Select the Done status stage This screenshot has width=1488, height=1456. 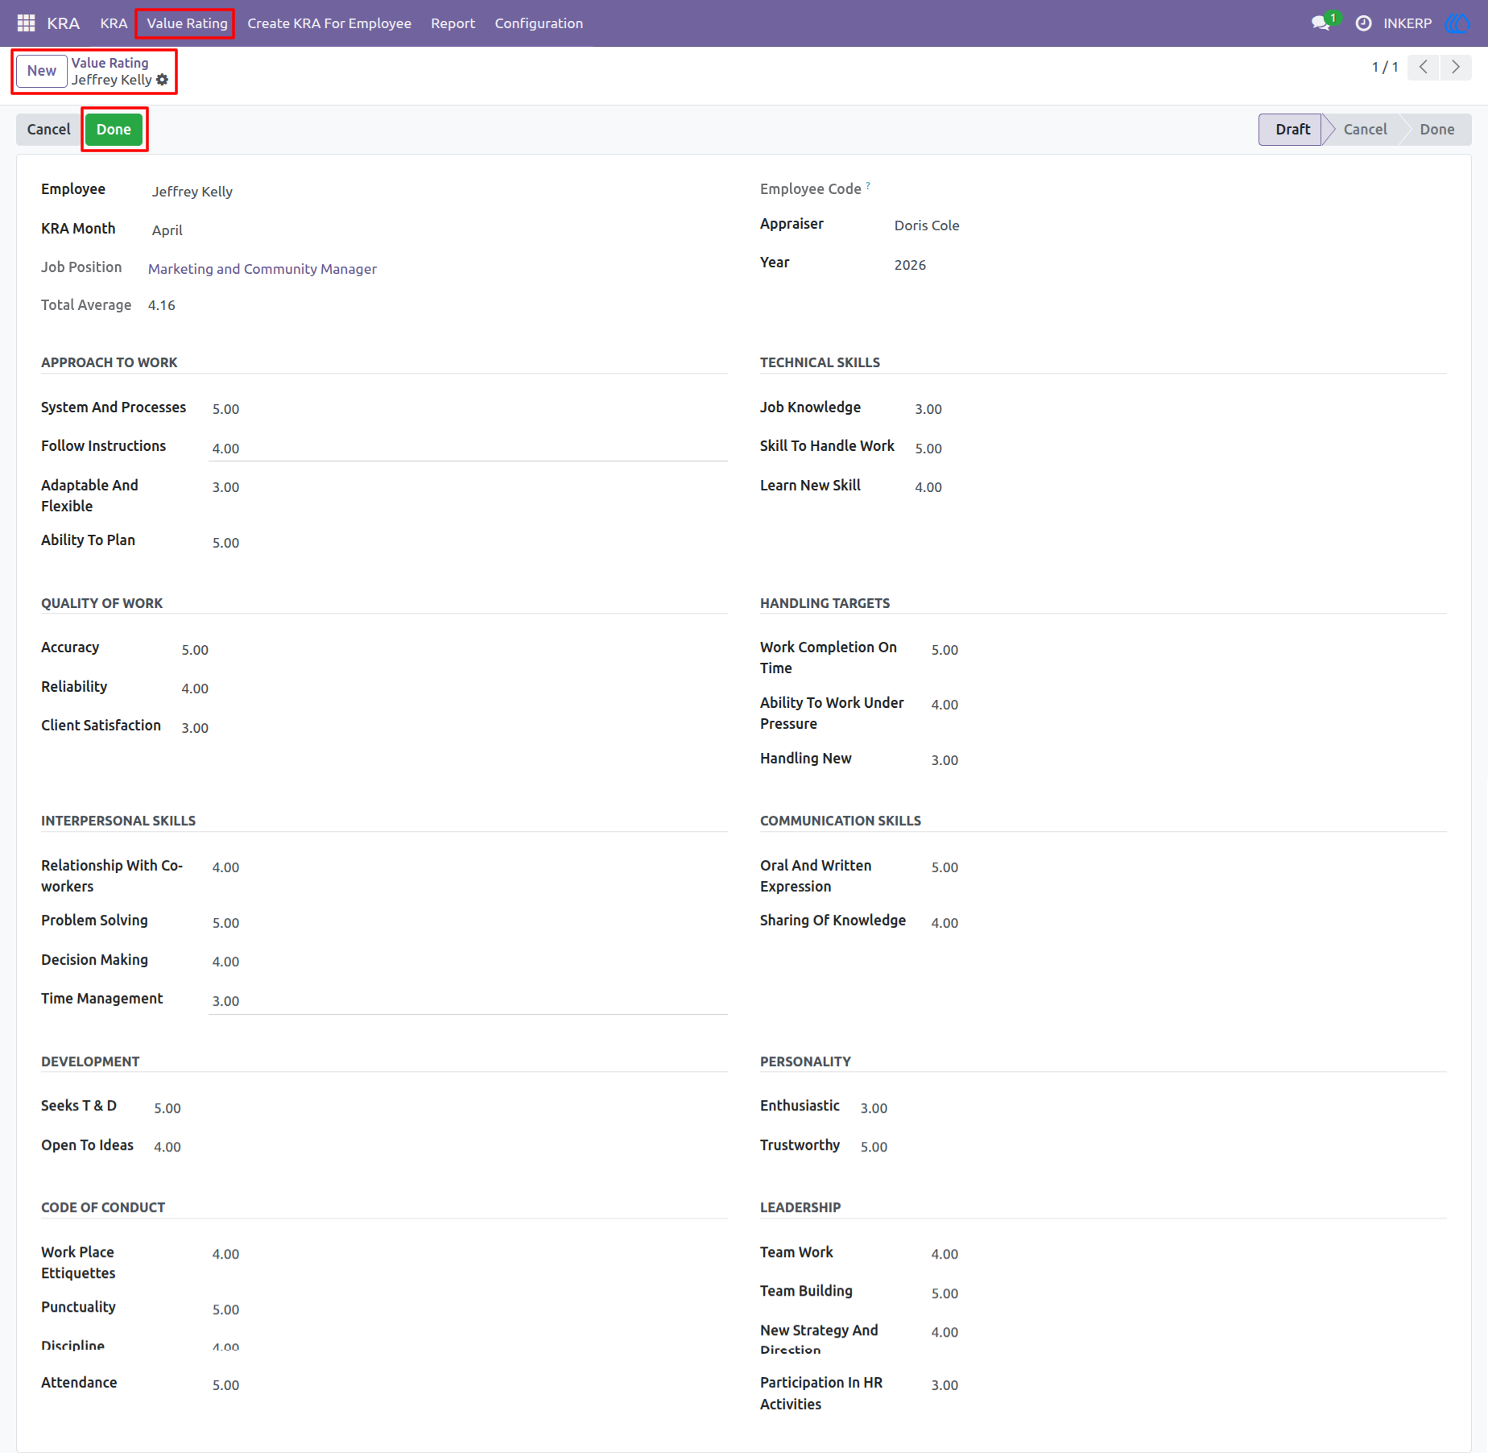pyautogui.click(x=1436, y=130)
